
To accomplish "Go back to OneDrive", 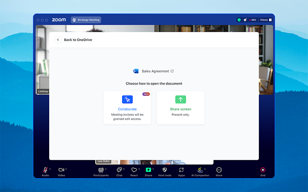I will click(74, 40).
